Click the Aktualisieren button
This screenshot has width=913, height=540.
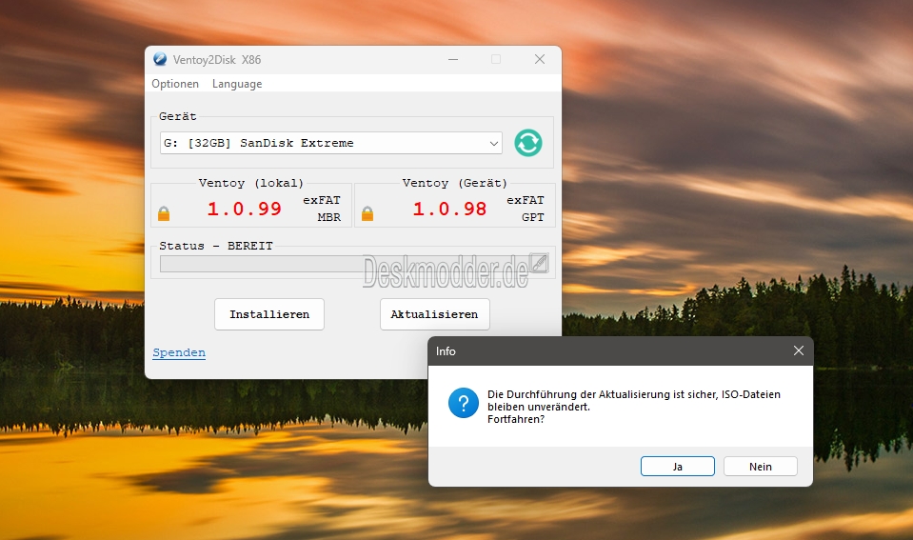tap(435, 314)
